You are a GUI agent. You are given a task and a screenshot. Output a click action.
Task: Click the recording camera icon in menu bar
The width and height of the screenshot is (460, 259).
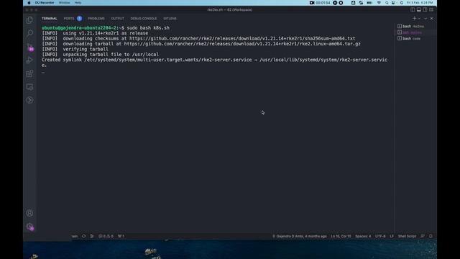tap(312, 3)
